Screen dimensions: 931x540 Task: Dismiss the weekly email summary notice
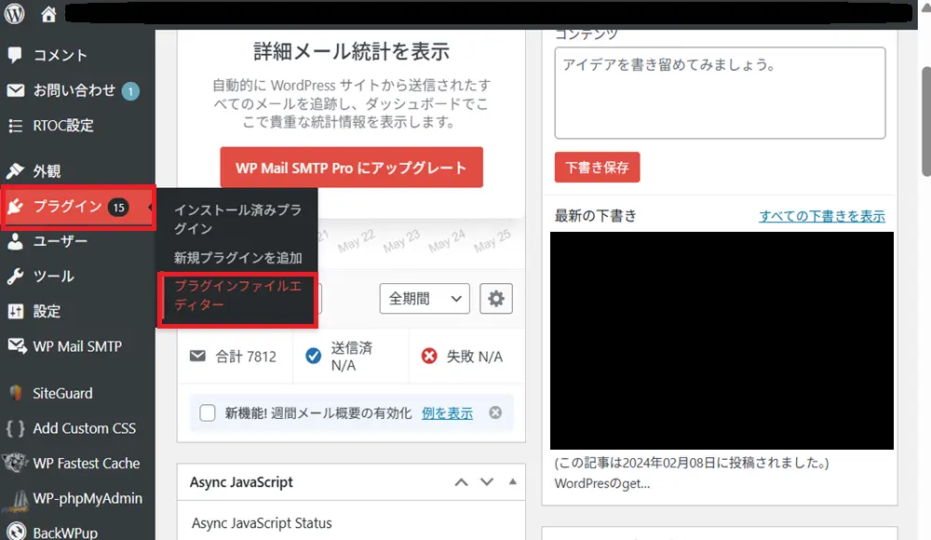coord(495,412)
